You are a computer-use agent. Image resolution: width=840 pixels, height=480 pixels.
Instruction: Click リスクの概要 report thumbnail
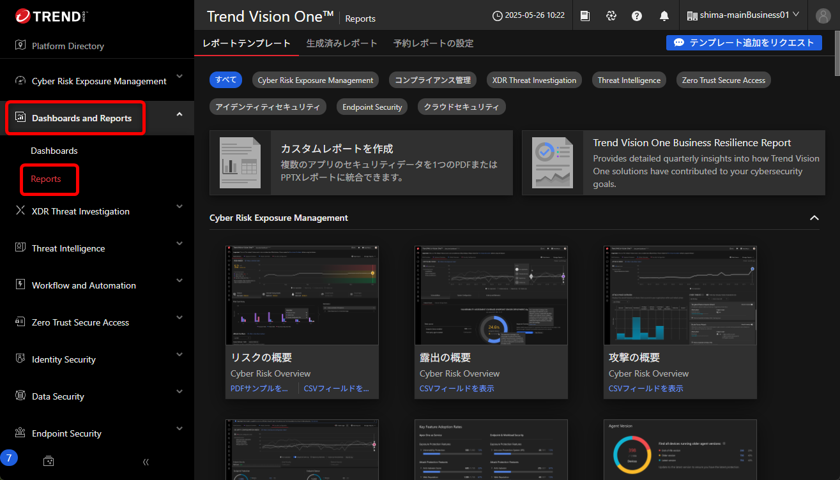(x=302, y=295)
